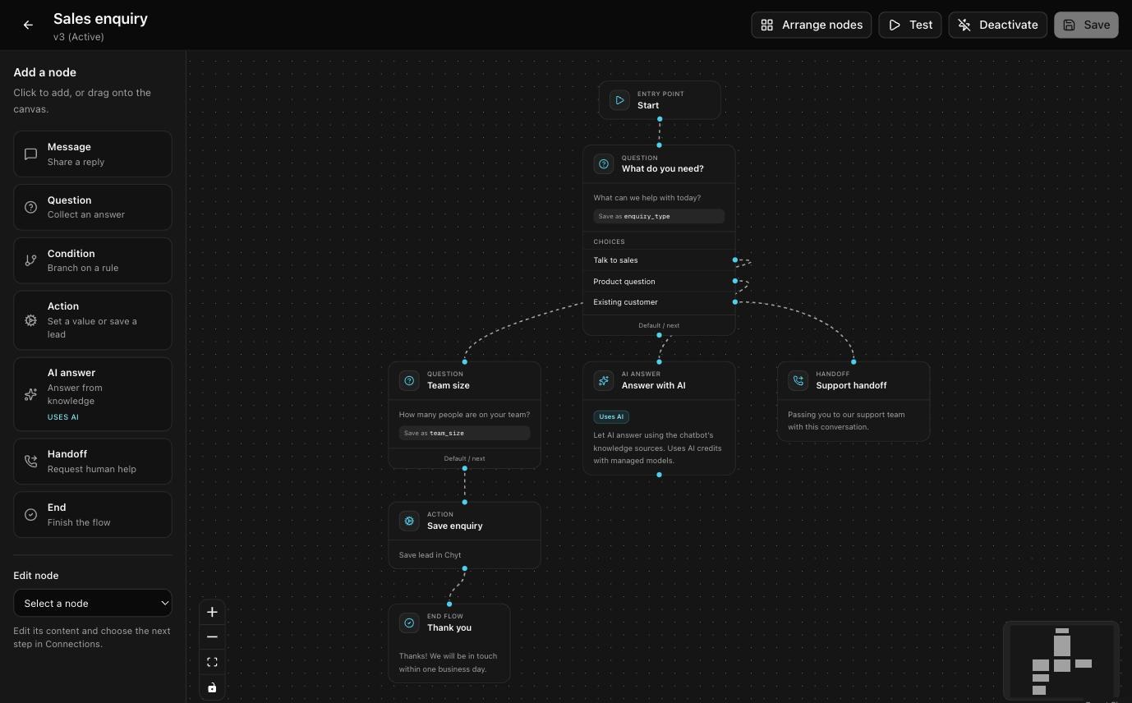This screenshot has height=703, width=1132.
Task: Deactivate the Sales enquiry flow
Action: pyautogui.click(x=998, y=25)
